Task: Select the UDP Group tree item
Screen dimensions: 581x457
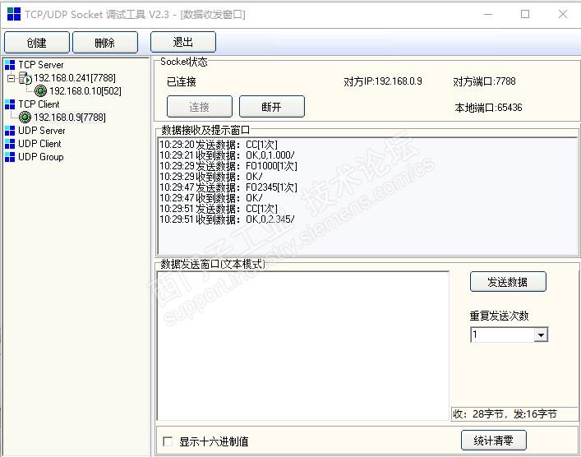Action: pyautogui.click(x=41, y=157)
